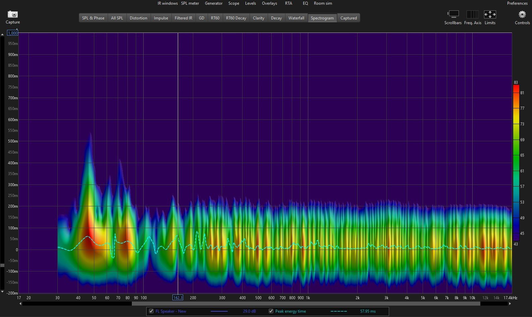
Task: Go to the Filtered IR tab
Action: coord(183,18)
